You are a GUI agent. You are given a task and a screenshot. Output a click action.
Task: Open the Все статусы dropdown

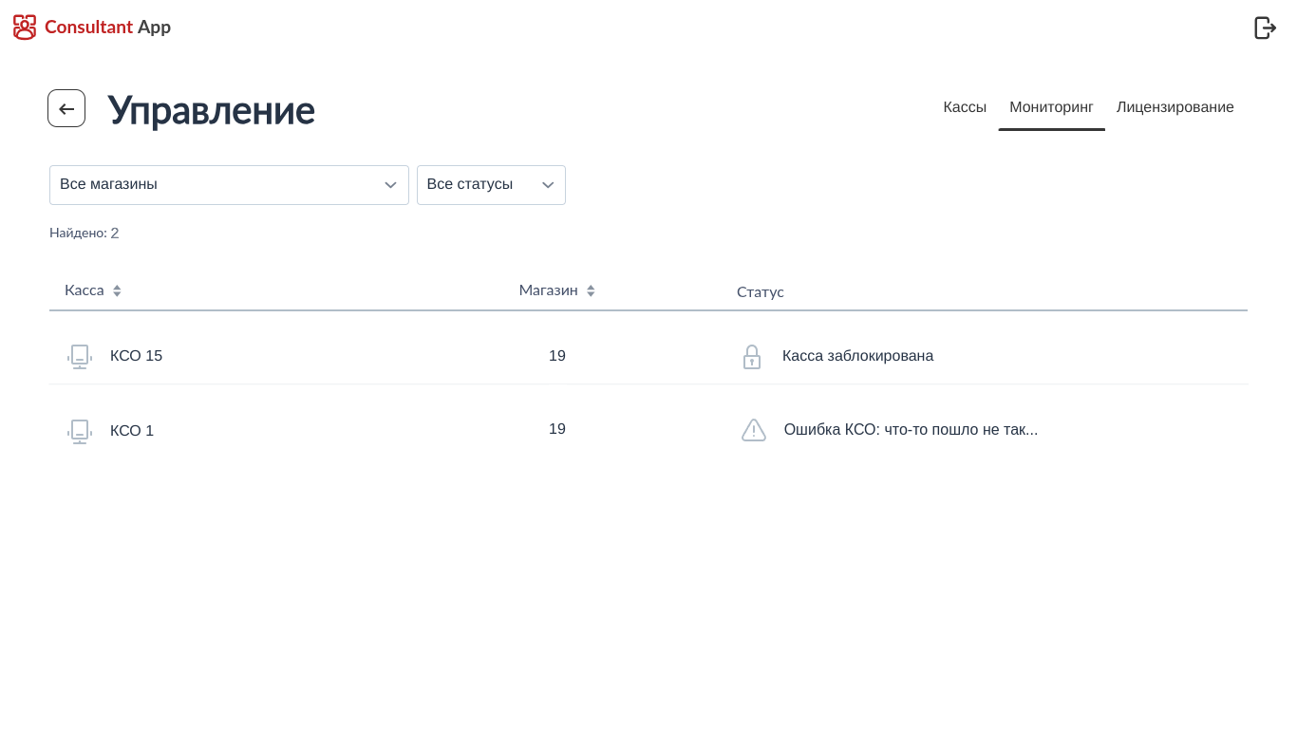point(479,185)
